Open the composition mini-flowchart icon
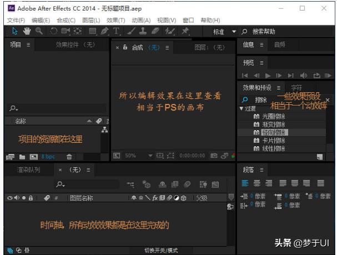 click(130, 184)
